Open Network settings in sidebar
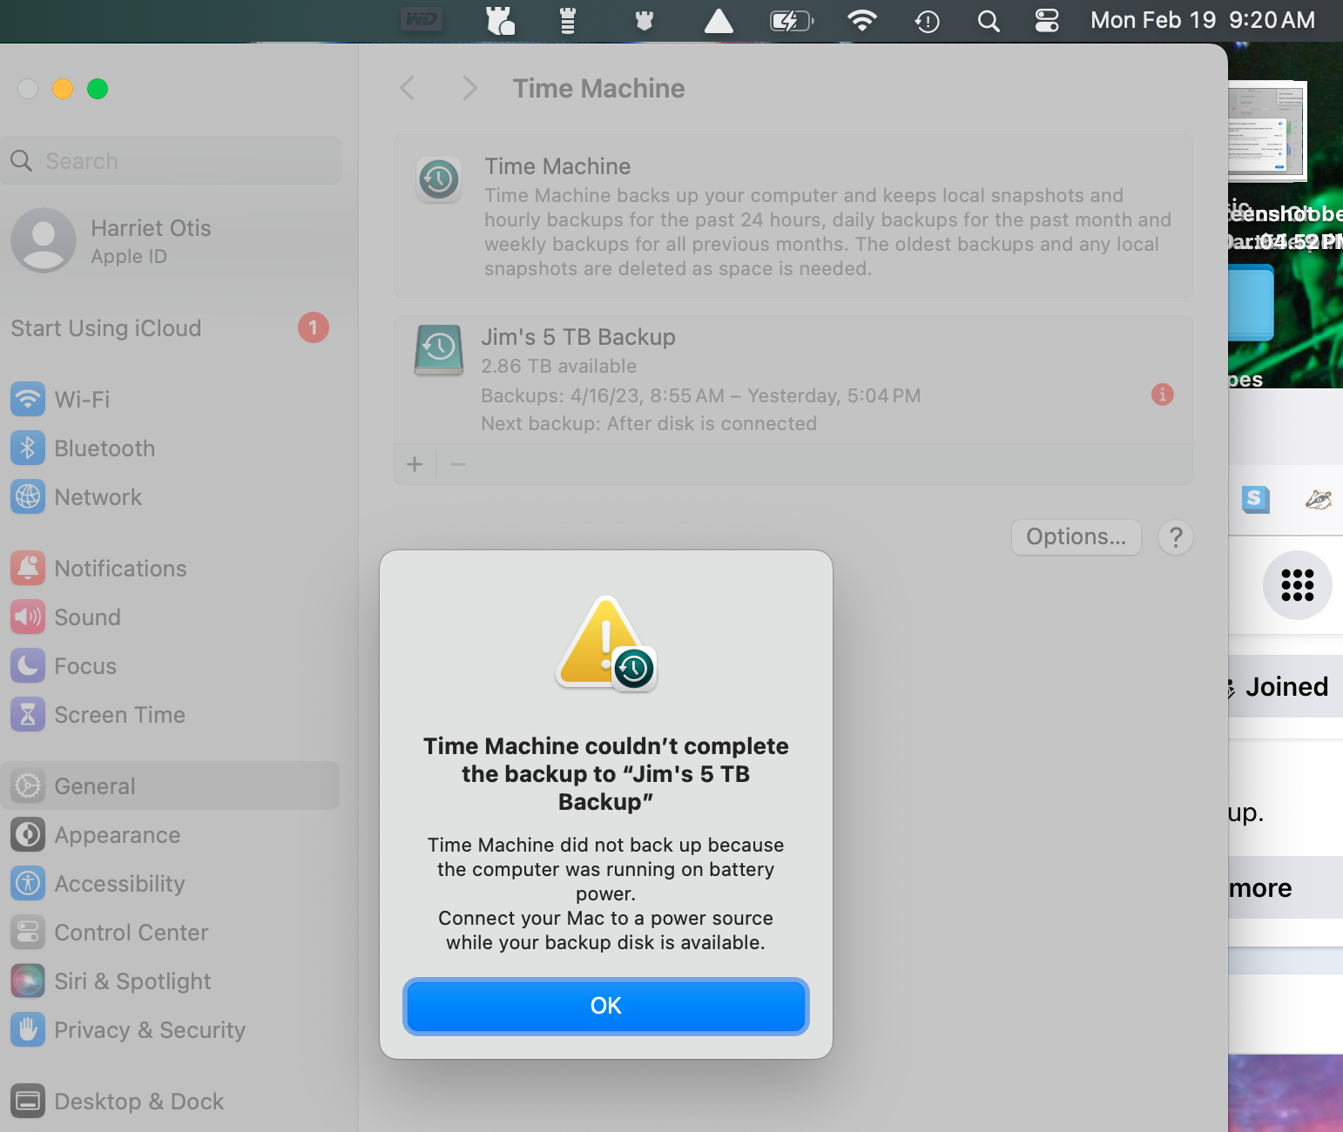Screen dimensions: 1343x1132 point(171,497)
